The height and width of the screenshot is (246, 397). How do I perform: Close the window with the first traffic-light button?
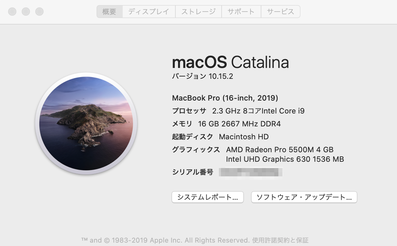12,12
